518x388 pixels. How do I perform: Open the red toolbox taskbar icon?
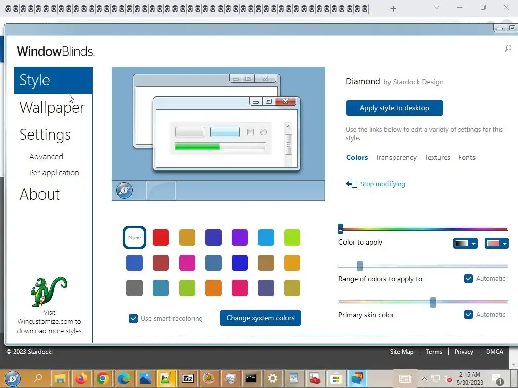click(315, 379)
